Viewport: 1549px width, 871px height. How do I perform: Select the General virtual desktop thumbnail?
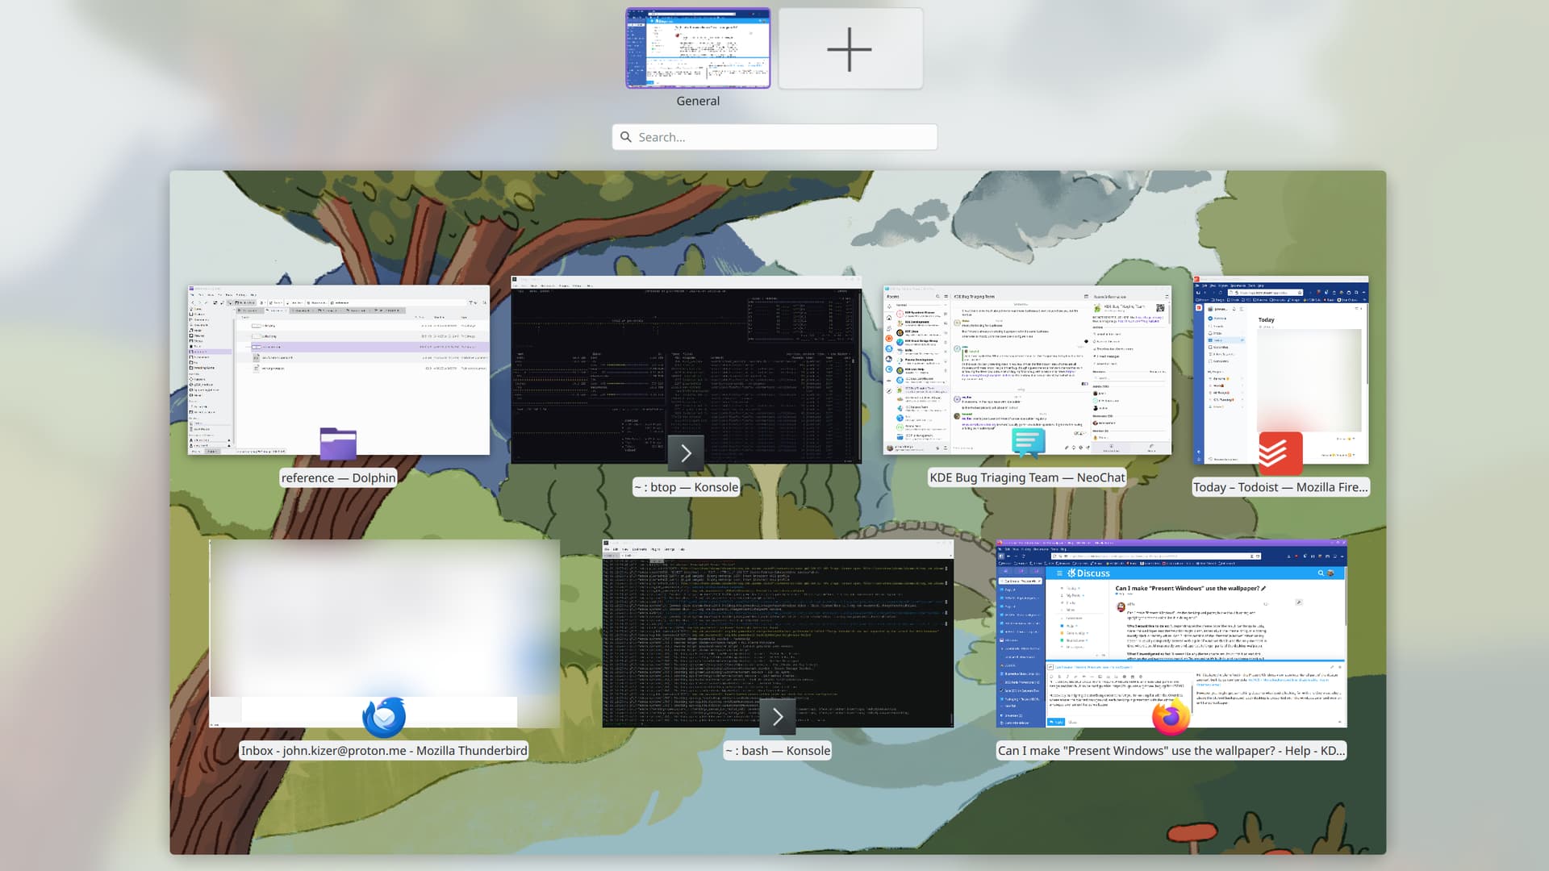click(698, 48)
